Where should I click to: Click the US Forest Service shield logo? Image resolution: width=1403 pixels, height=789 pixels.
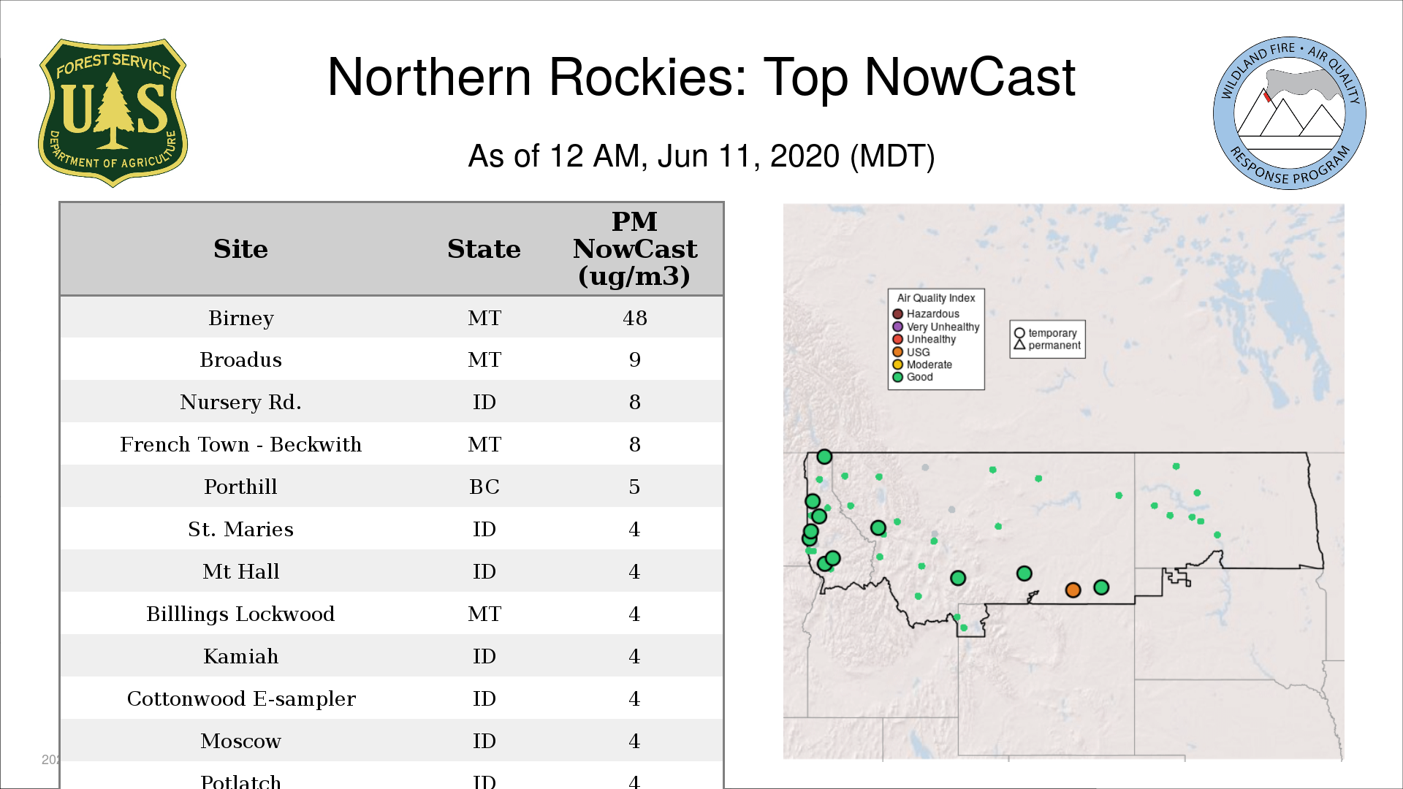[113, 113]
